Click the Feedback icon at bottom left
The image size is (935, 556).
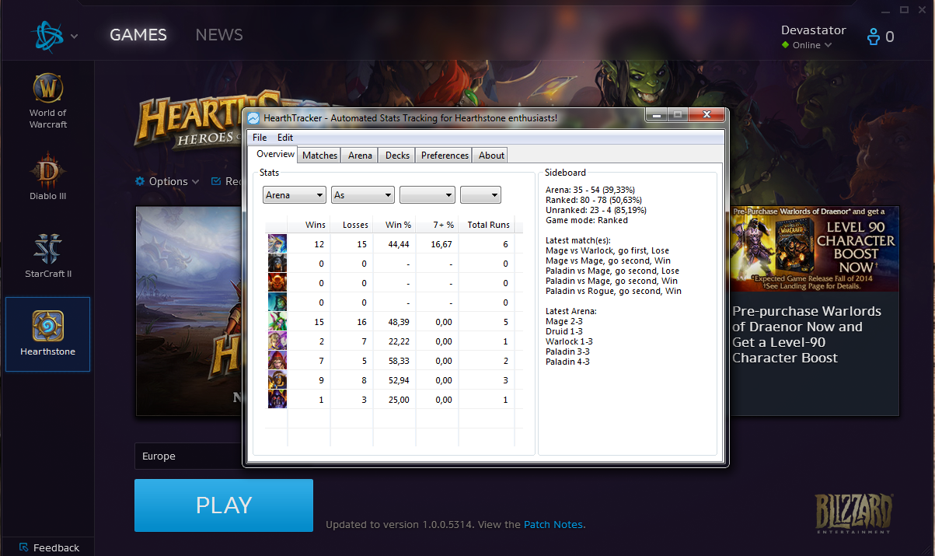[x=23, y=547]
